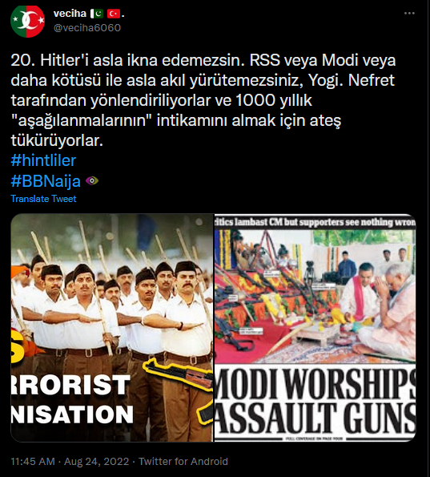
Task: Open veciha's crescent profile avatar
Action: click(28, 21)
